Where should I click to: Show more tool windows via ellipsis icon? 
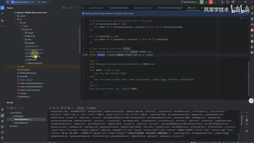point(2,26)
